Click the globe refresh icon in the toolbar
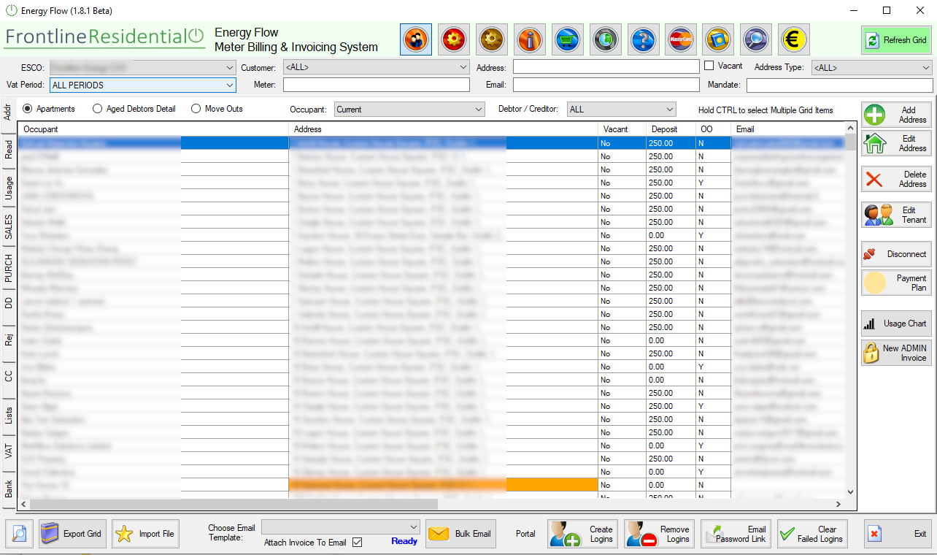 click(606, 39)
